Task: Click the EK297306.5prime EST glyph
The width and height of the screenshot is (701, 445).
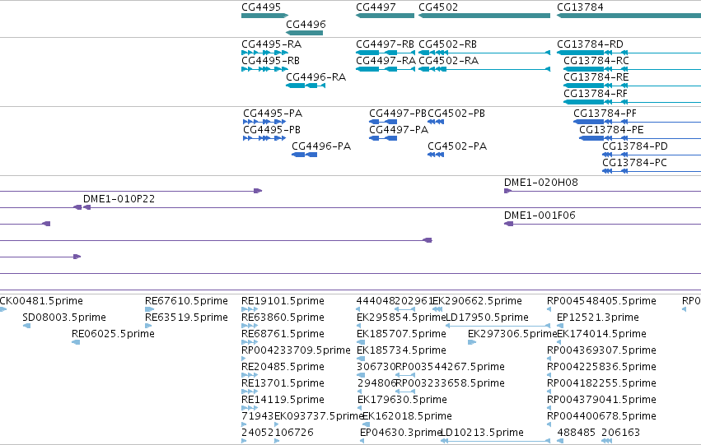Action: (x=472, y=342)
